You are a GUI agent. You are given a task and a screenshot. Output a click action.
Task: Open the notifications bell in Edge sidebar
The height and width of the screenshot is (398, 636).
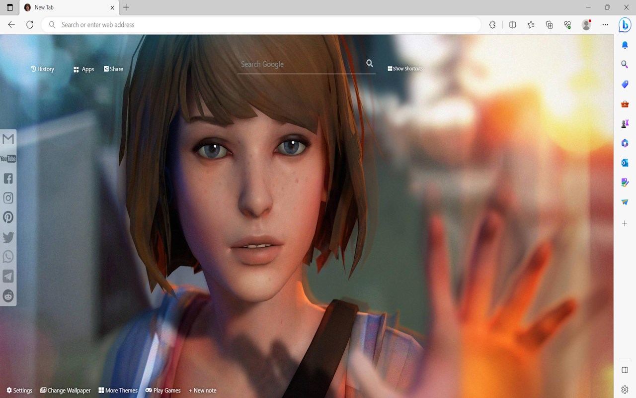point(625,45)
